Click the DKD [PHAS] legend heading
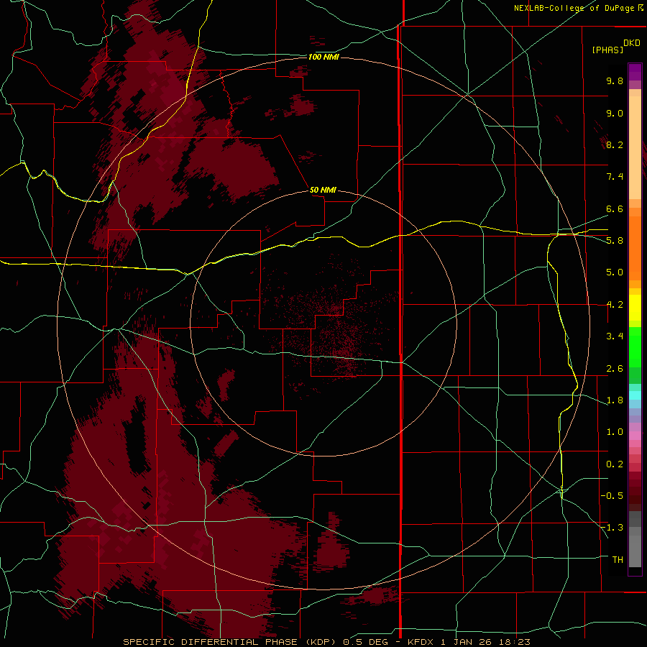 click(x=615, y=46)
